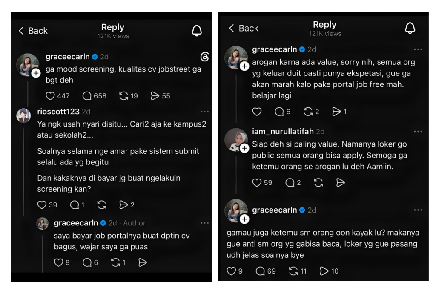The image size is (436, 291).
Task: Go Back in the right panel
Action: point(243,28)
